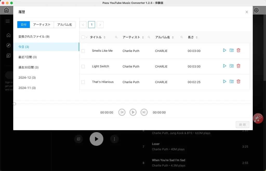
Task: Click the 削除 button at the bottom
Action: point(242,125)
